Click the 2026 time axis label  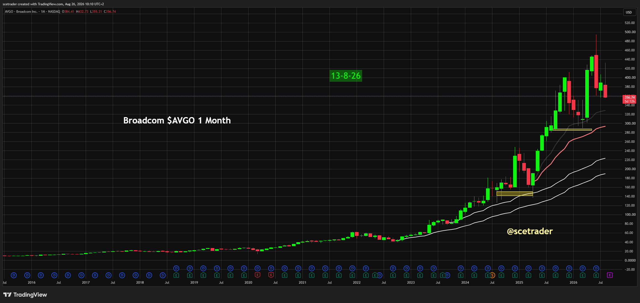(573, 283)
